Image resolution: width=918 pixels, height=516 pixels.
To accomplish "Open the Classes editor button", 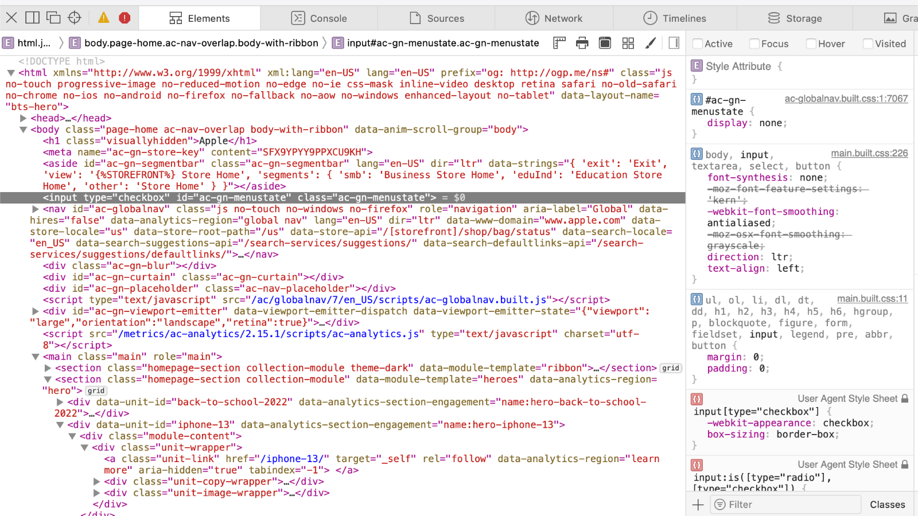I will click(x=888, y=505).
